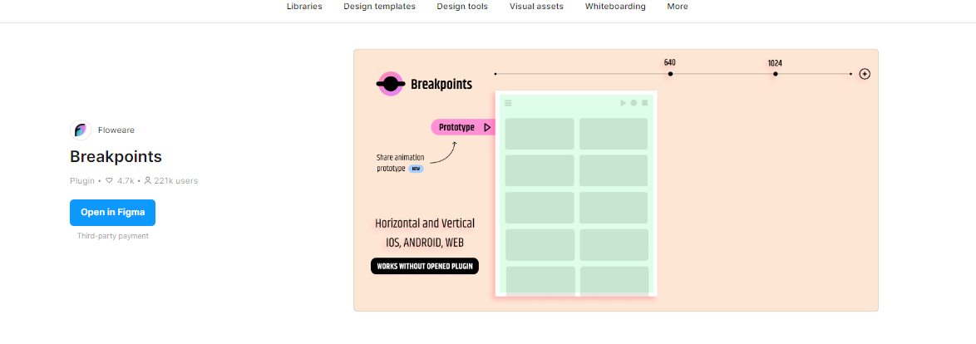
Task: Click the 221k users text
Action: coord(176,181)
